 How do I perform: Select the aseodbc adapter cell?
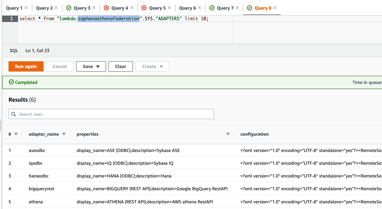point(37,150)
